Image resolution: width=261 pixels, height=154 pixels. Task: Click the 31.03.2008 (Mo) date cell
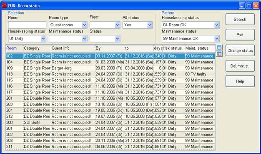[x=110, y=62]
